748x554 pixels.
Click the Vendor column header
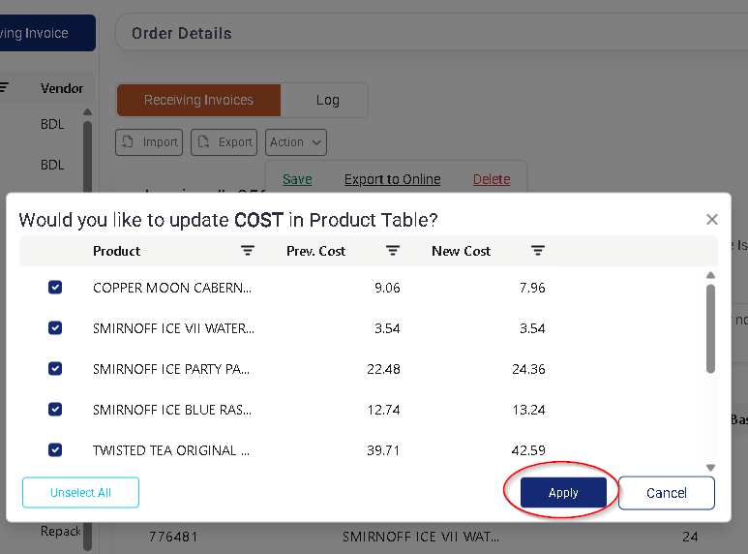coord(62,88)
